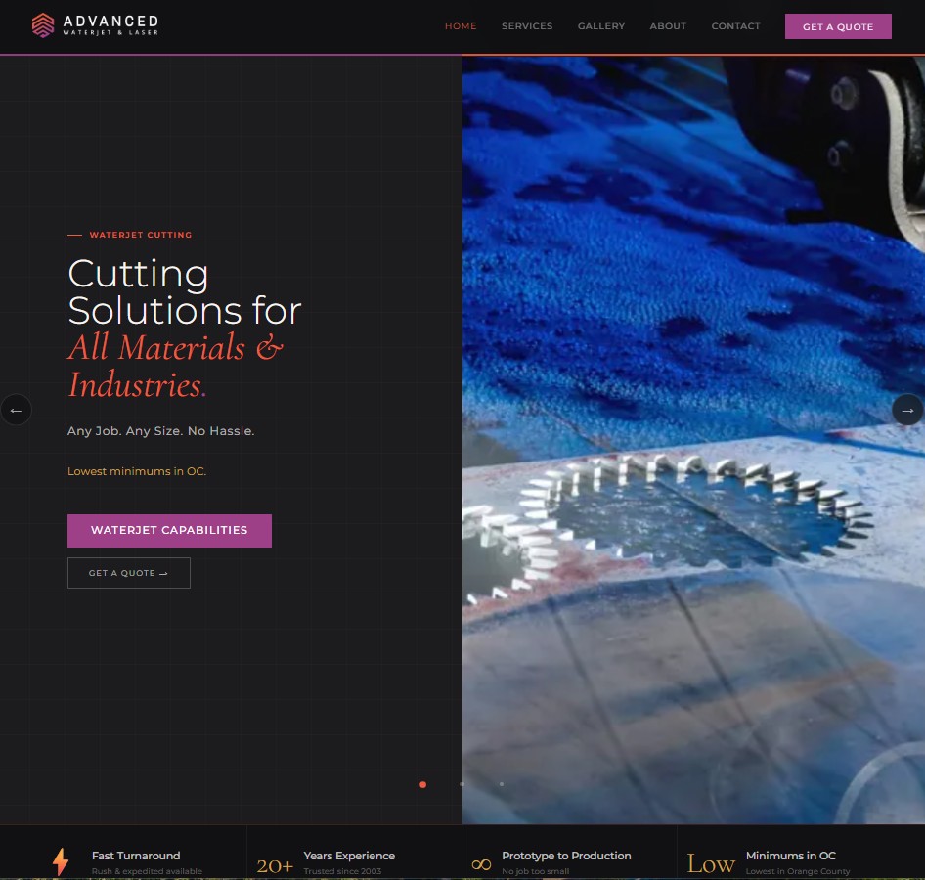This screenshot has height=880, width=925.
Task: Click the infinity Prototype to Production icon
Action: (x=481, y=864)
